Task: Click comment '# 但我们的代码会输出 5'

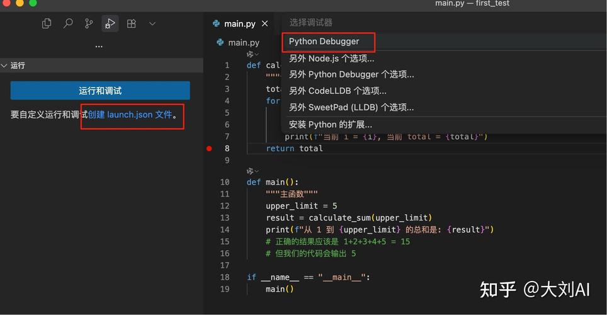Action: (x=310, y=253)
